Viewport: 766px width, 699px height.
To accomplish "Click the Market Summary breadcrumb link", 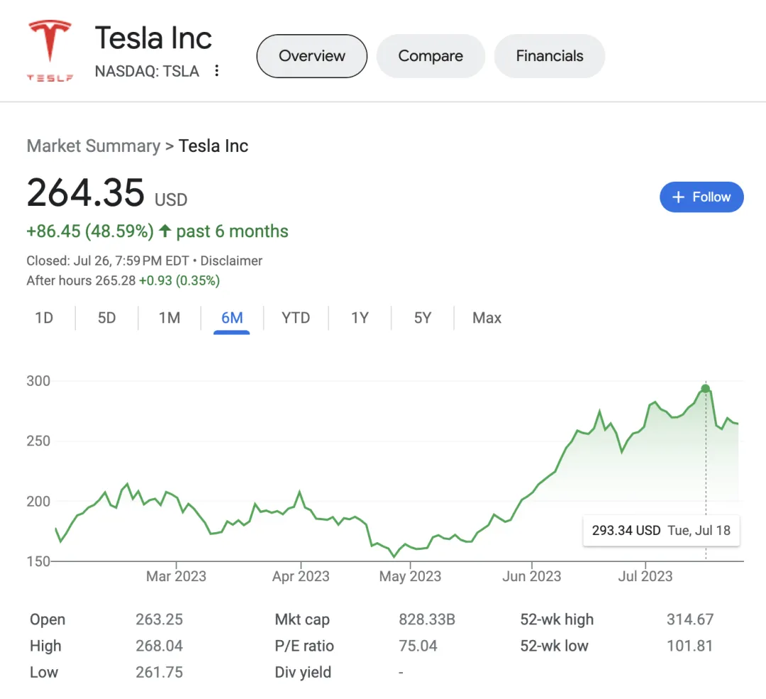I will click(93, 146).
